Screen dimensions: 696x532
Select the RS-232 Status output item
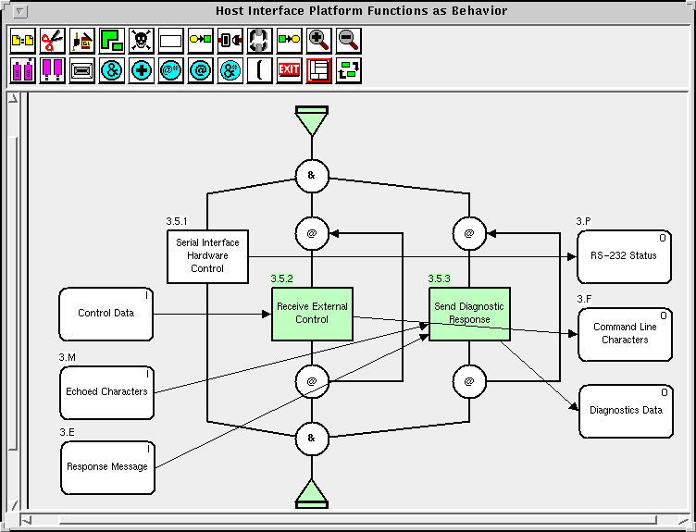pos(625,255)
